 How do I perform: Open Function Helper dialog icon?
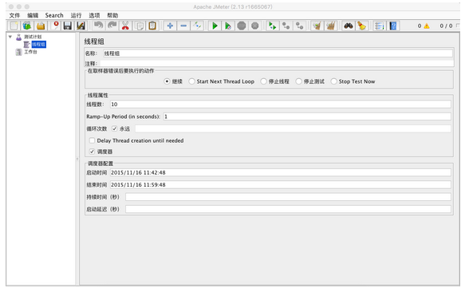point(380,26)
